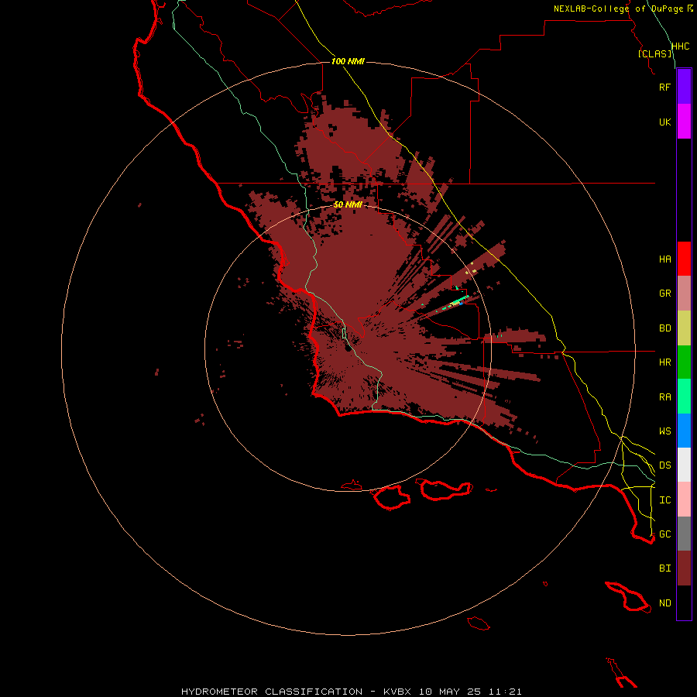Click the '50 NMI' range ring label
This screenshot has height=697, width=697.
[x=348, y=204]
